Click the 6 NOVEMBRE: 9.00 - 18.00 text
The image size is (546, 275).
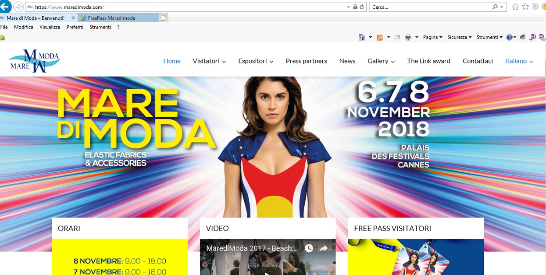tap(120, 261)
